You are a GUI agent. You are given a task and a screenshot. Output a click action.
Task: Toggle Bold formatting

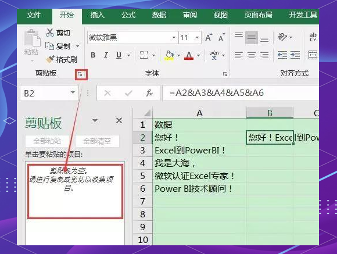tap(93, 55)
